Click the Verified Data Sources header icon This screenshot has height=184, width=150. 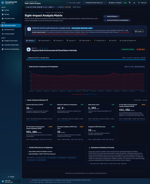tap(27, 148)
